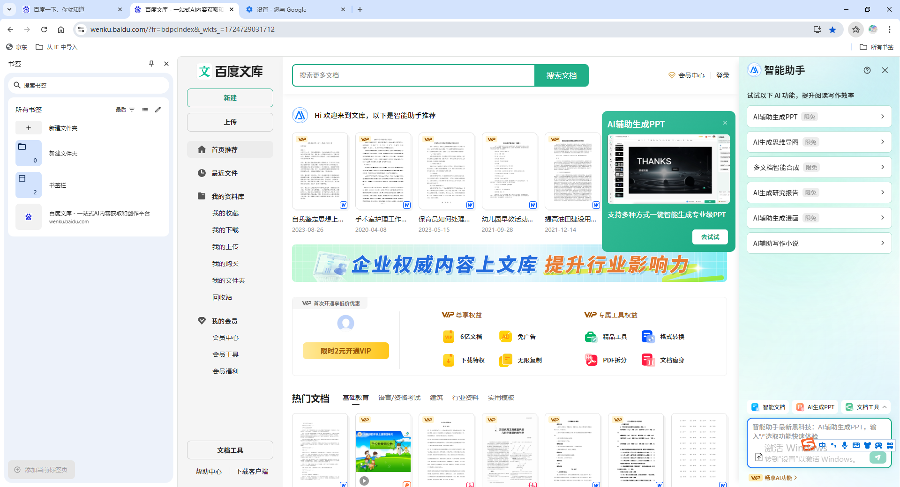Click the 精品工具 icon
The image size is (900, 487).
591,337
